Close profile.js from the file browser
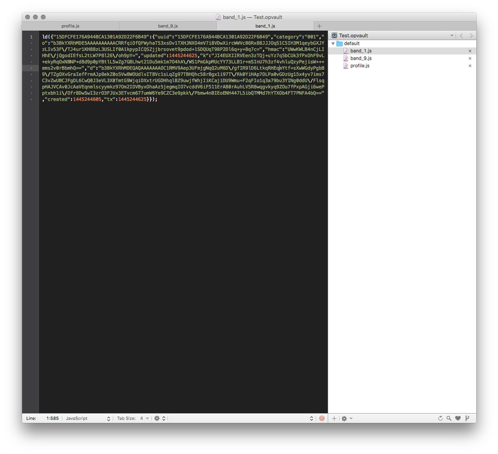 coord(470,66)
